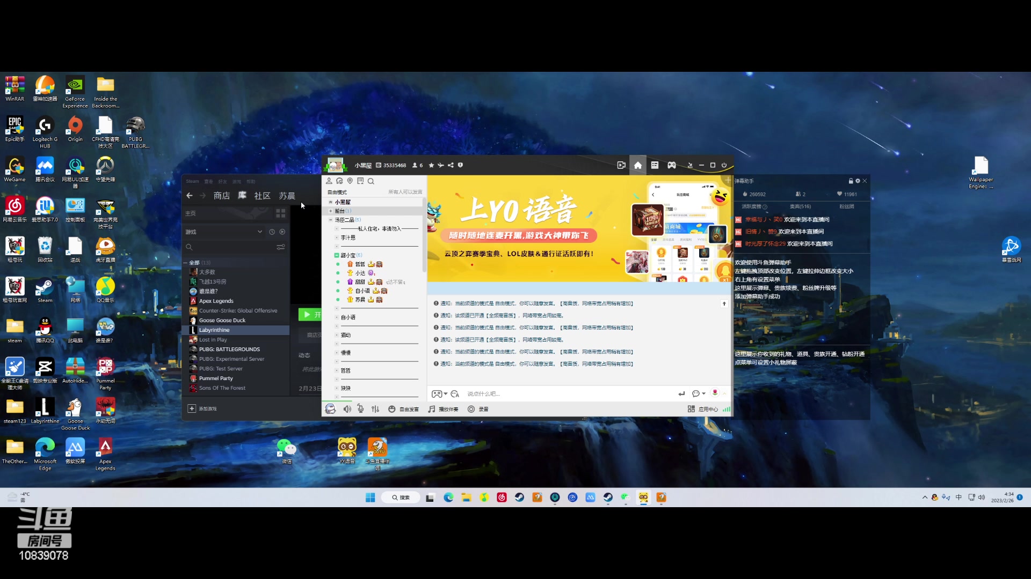Toggle the microphone icon in YY bottom bar
This screenshot has width=1031, height=579.
point(361,409)
